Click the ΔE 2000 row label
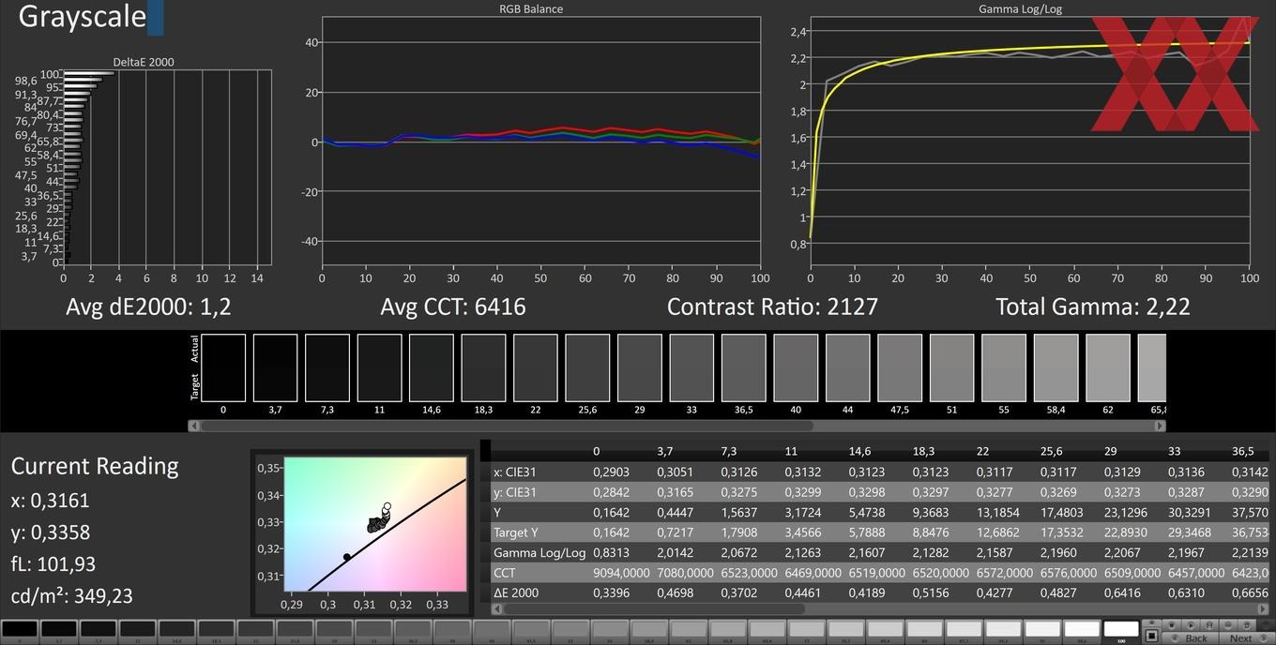The image size is (1276, 645). pyautogui.click(x=516, y=592)
